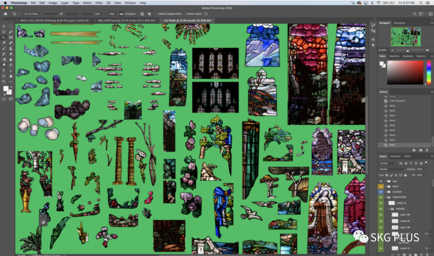Collapse the VEGETATION layer group

(x=386, y=197)
